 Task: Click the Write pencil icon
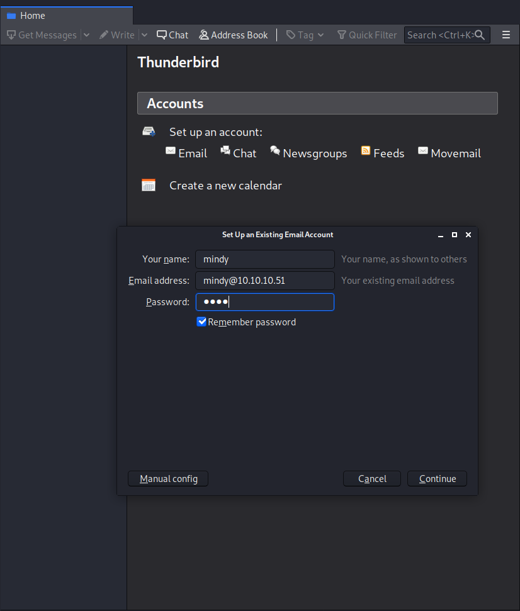click(x=103, y=35)
